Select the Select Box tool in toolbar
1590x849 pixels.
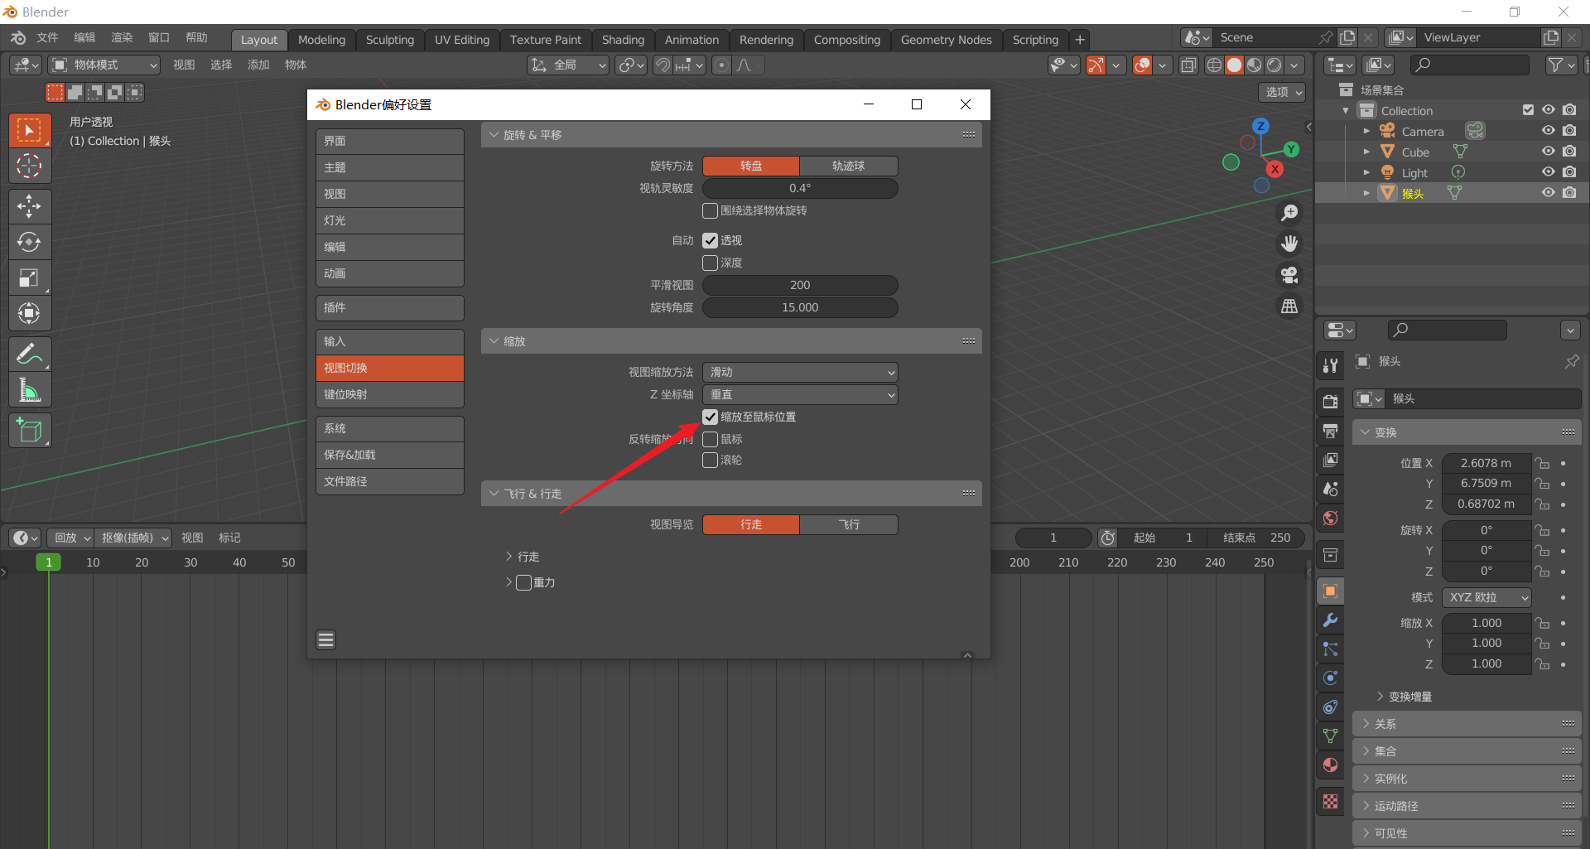tap(30, 130)
